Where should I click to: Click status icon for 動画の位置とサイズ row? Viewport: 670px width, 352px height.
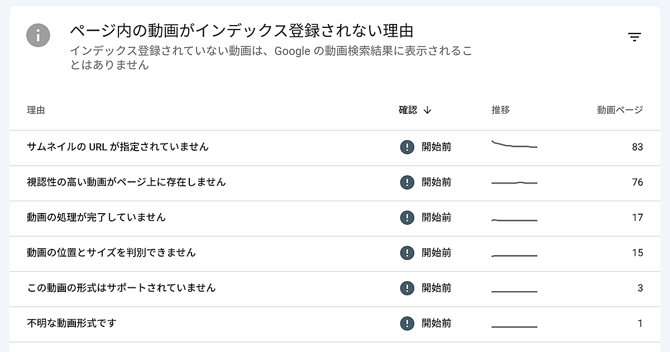[408, 253]
